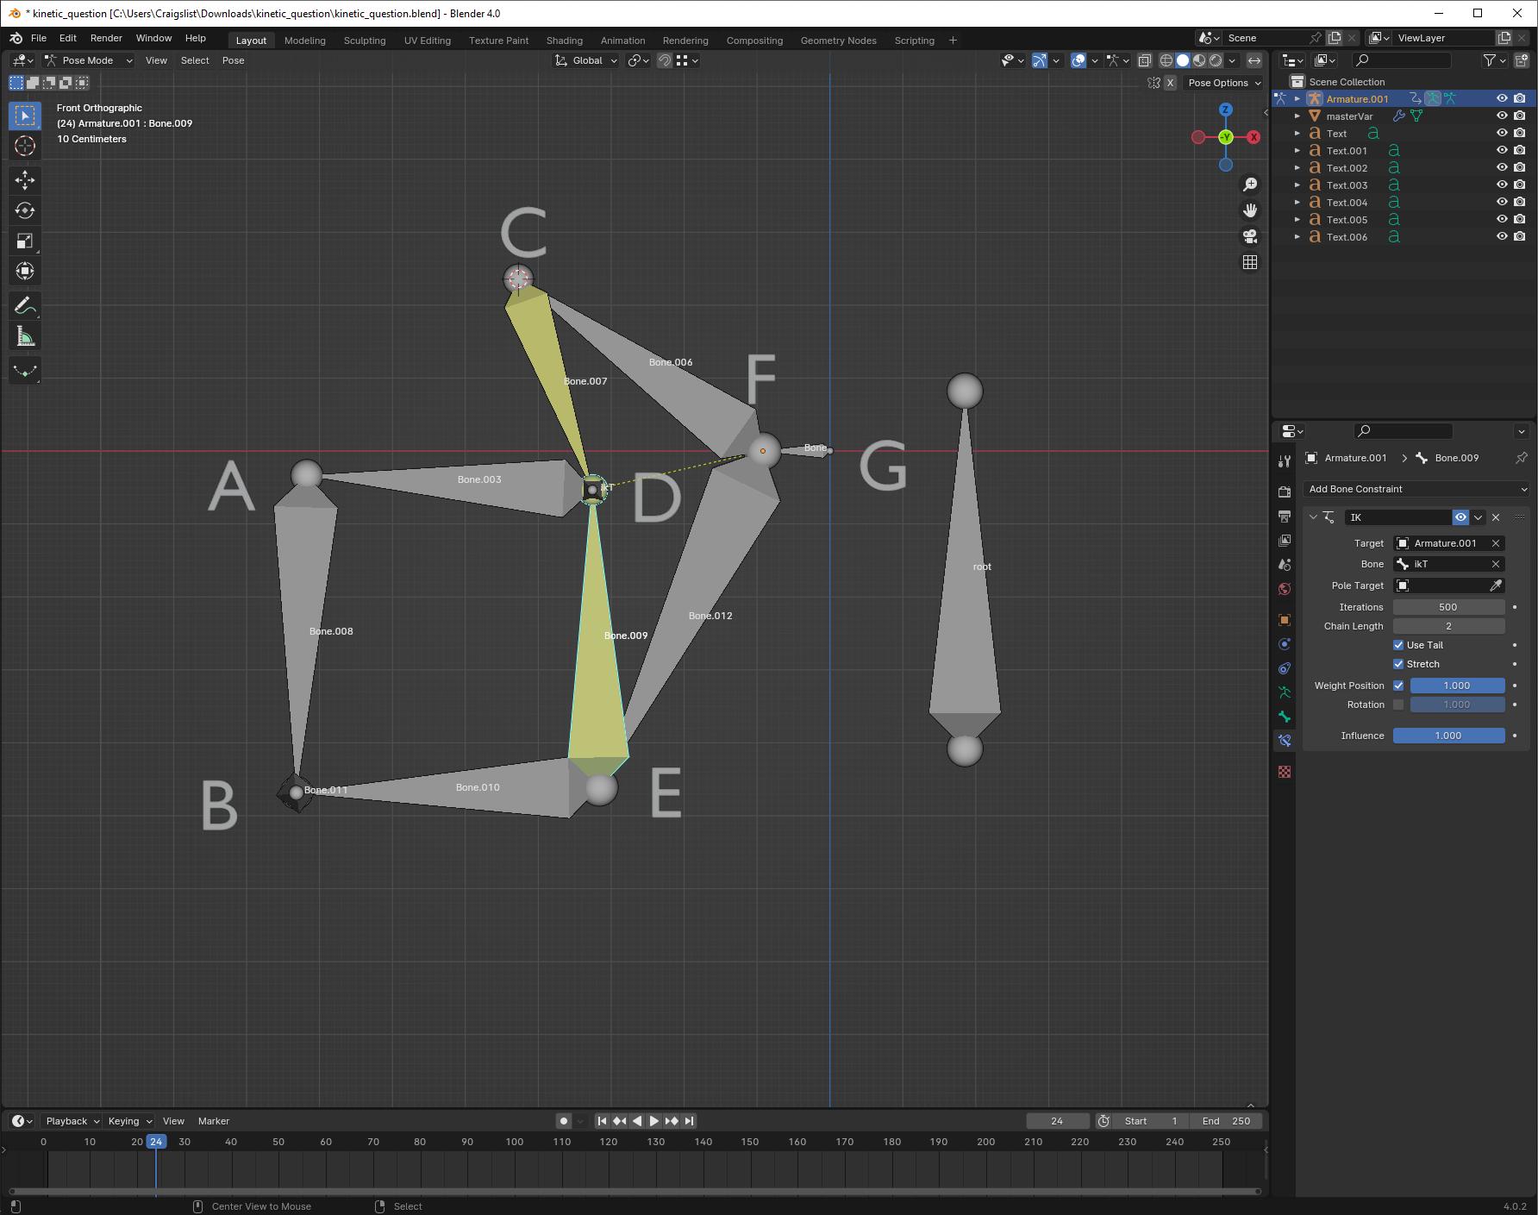Open the Pose Options popover
Image resolution: width=1538 pixels, height=1215 pixels.
pos(1223,83)
